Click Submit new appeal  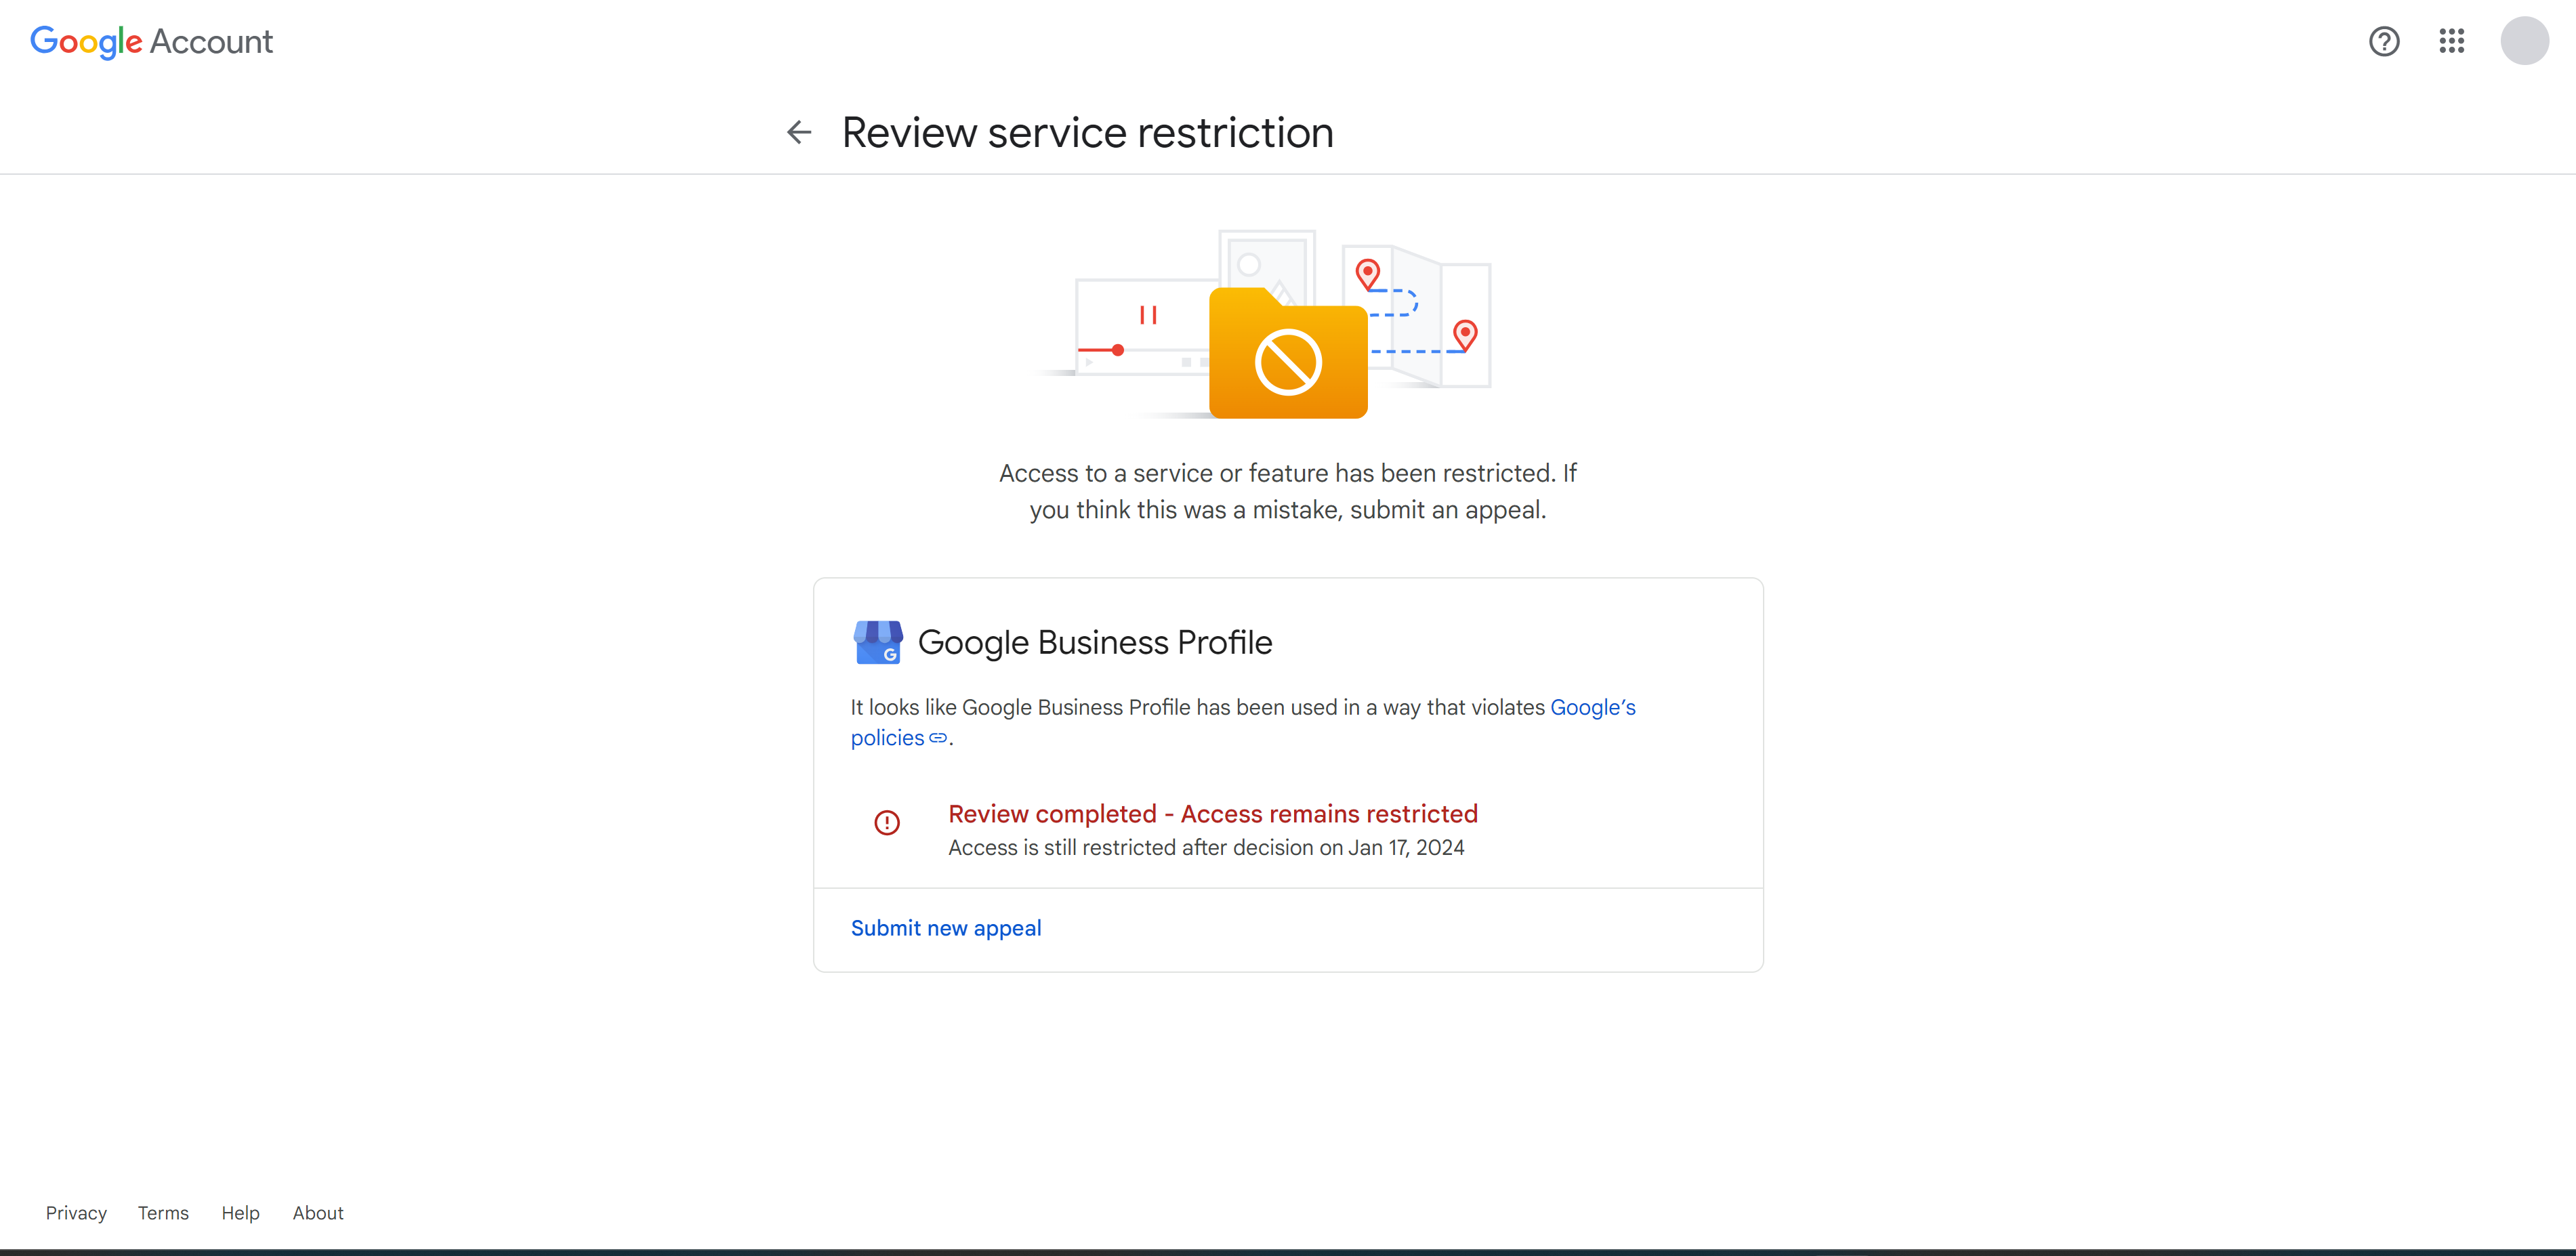pyautogui.click(x=945, y=928)
